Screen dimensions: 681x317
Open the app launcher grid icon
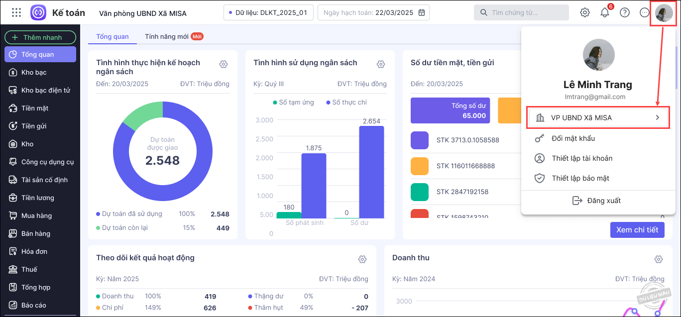(x=16, y=12)
